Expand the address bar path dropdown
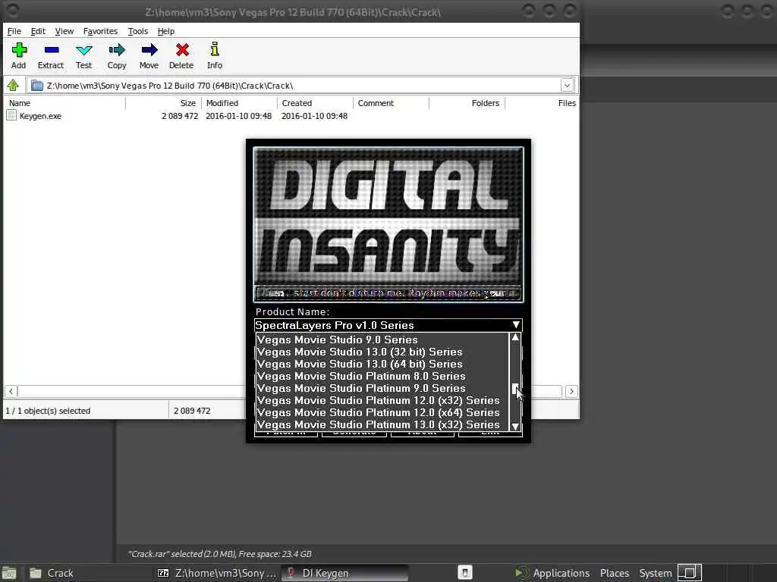The image size is (777, 582). coord(567,86)
